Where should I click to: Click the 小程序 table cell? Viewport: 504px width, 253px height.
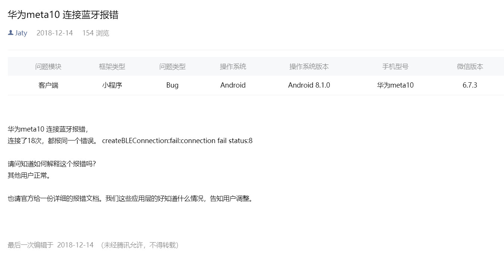pos(112,85)
